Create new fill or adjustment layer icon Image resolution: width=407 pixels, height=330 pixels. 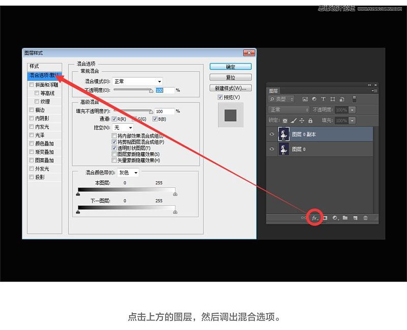pyautogui.click(x=335, y=218)
